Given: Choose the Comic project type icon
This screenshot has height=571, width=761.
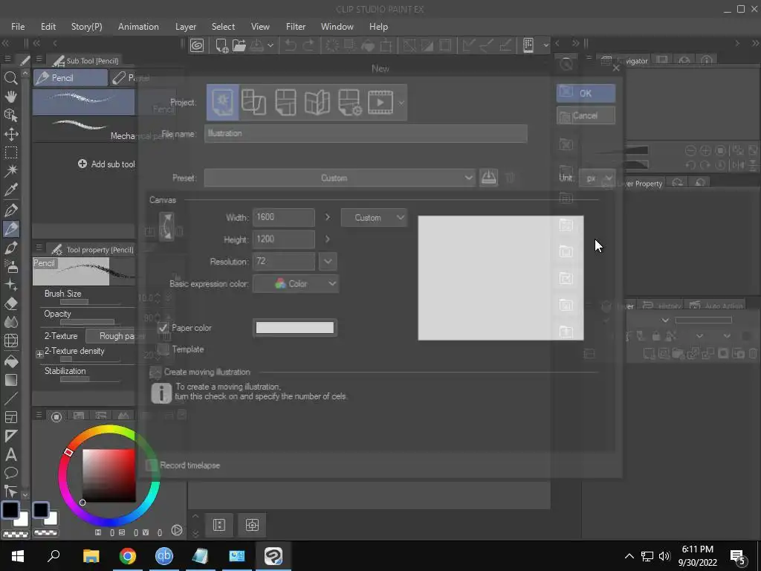Looking at the screenshot, I should pyautogui.click(x=285, y=102).
